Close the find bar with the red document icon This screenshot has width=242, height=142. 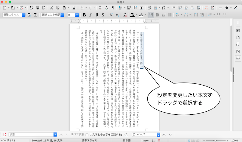(x=5, y=135)
